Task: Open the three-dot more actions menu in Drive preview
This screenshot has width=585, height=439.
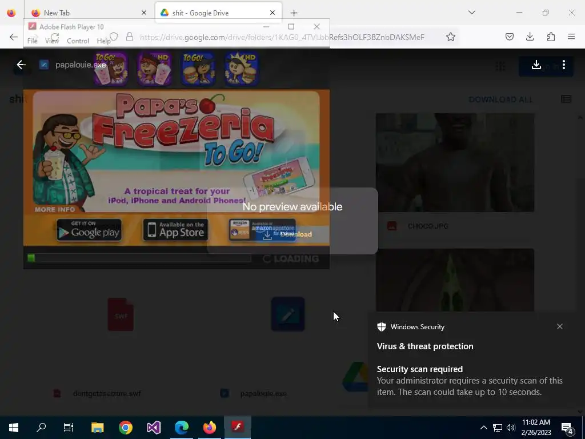Action: 564,65
